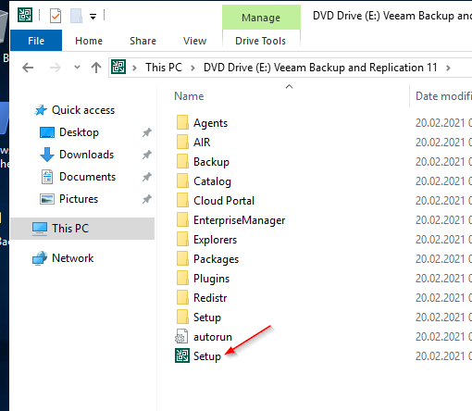The image size is (472, 411).
Task: Select the Backup folder
Action: point(211,162)
